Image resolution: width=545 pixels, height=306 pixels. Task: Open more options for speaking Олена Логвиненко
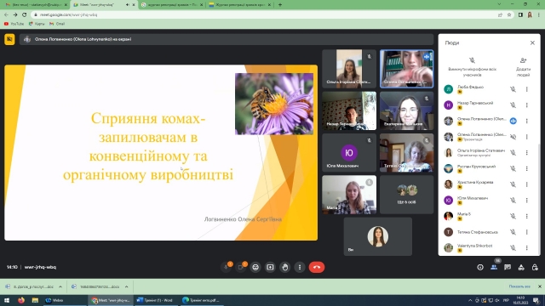[526, 121]
